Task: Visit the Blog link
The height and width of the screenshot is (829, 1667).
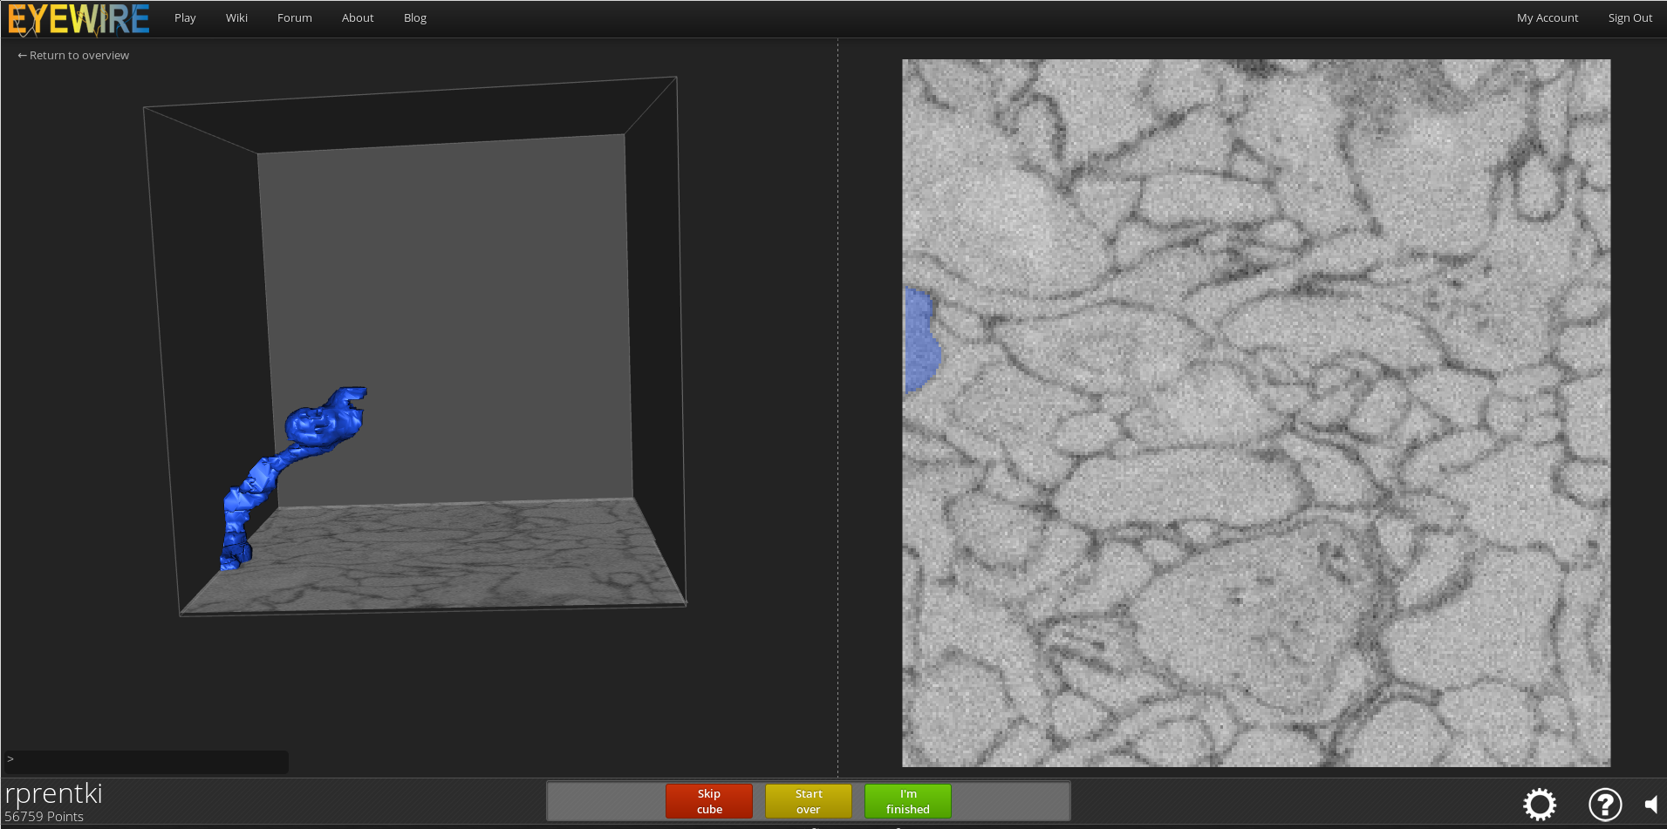Action: [415, 18]
